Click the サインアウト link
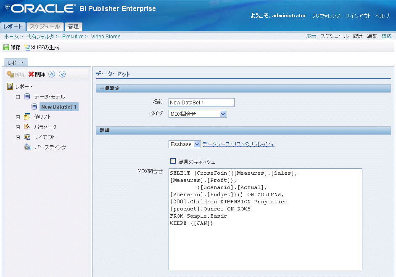Image resolution: width=396 pixels, height=277 pixels. pos(358,16)
